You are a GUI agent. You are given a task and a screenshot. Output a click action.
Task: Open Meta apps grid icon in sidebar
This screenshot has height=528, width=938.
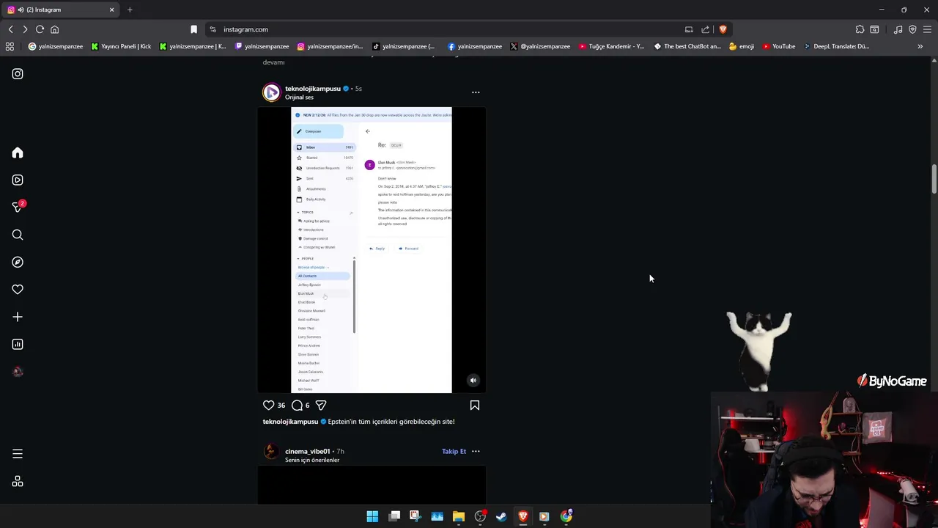[x=18, y=482]
